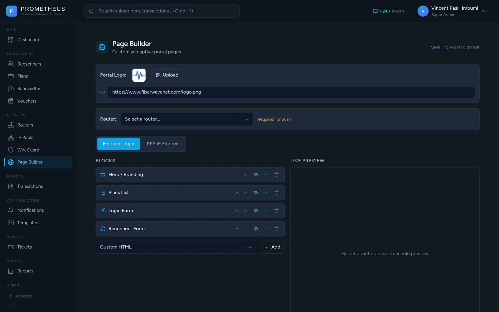The image size is (499, 312).
Task: Expand Plans List block settings
Action: coord(266,193)
